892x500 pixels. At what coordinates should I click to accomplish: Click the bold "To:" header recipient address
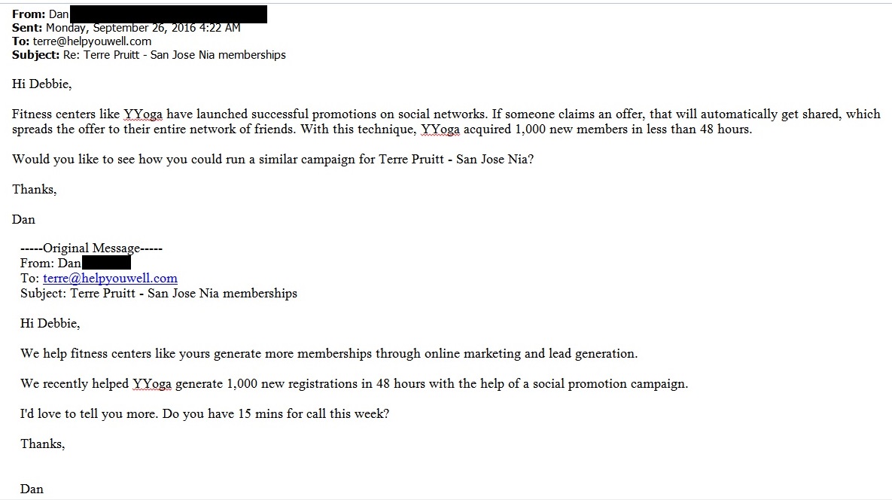[x=92, y=41]
